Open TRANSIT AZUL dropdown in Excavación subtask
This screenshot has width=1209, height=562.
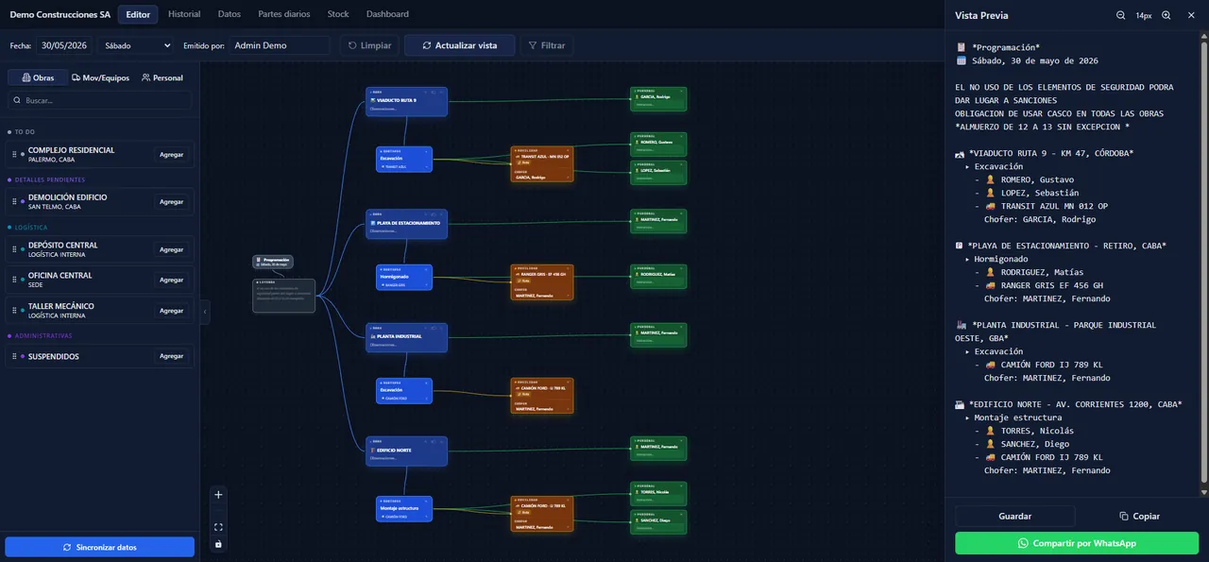click(x=404, y=167)
